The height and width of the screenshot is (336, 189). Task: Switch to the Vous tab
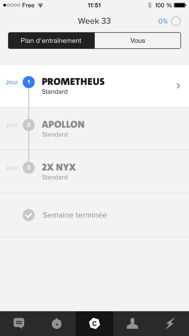pos(138,41)
